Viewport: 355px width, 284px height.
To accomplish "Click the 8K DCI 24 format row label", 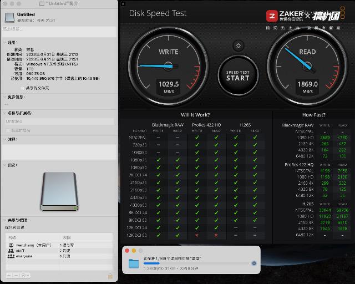I will pos(138,212).
